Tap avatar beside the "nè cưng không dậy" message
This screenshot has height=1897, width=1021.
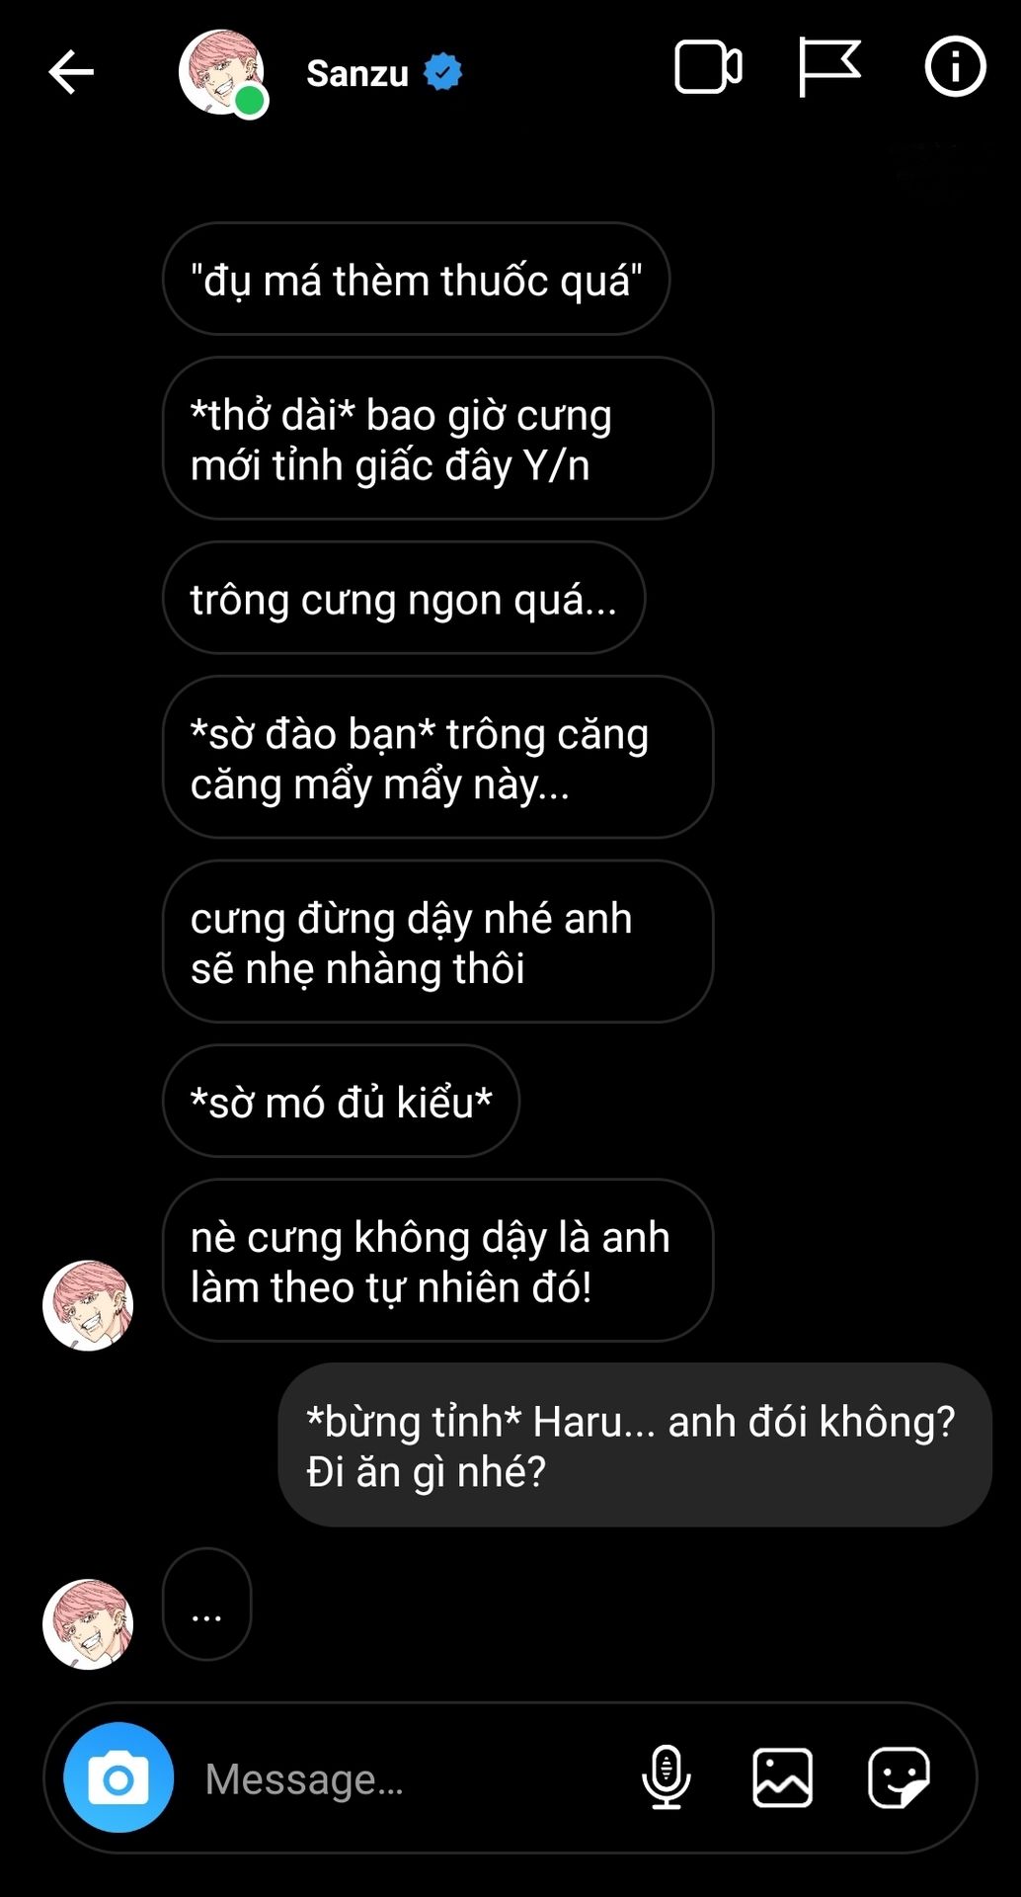88,1305
